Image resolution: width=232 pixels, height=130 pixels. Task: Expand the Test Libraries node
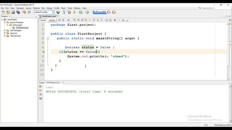[5, 36]
